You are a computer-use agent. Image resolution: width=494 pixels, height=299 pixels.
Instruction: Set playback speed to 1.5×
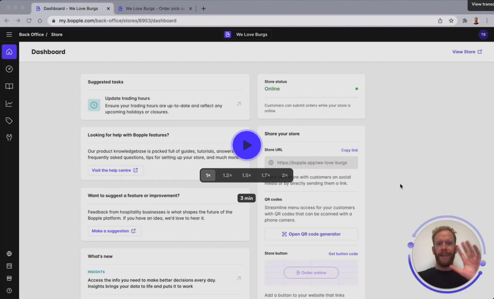pyautogui.click(x=247, y=175)
